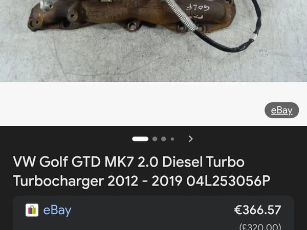Screen dimensions: 307x230
Task: Tap the active white carousel pill indicator
Action: point(140,139)
